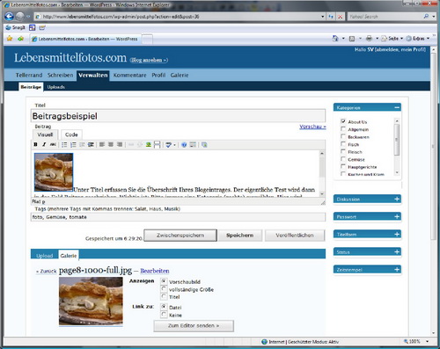The image size is (440, 349).
Task: Collapse the Kategorien panel
Action: [x=397, y=107]
